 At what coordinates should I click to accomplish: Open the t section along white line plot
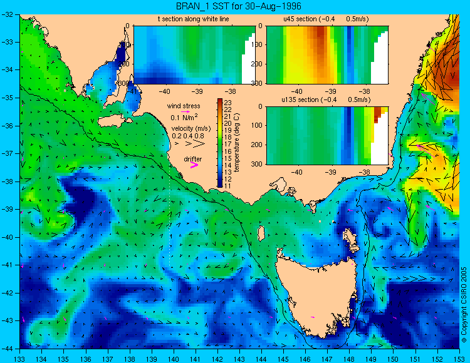point(194,55)
